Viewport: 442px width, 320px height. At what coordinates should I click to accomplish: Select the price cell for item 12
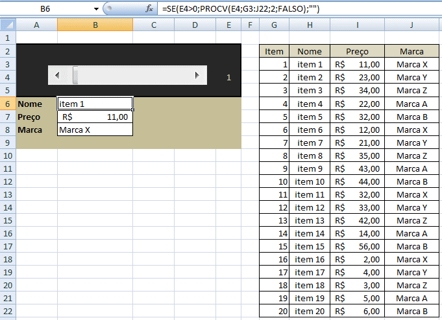(x=358, y=207)
